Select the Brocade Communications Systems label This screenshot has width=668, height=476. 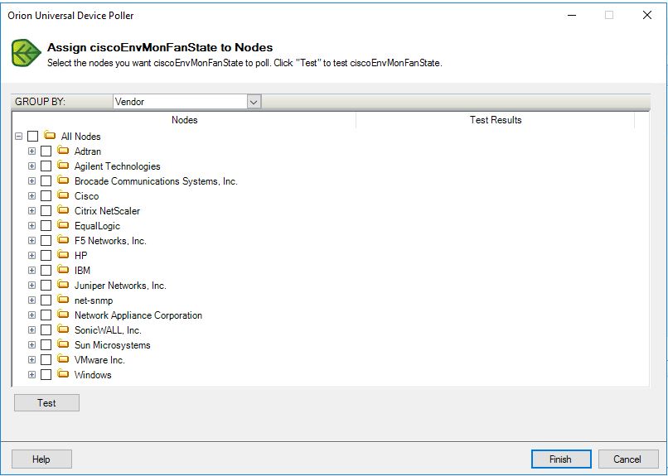pos(156,181)
